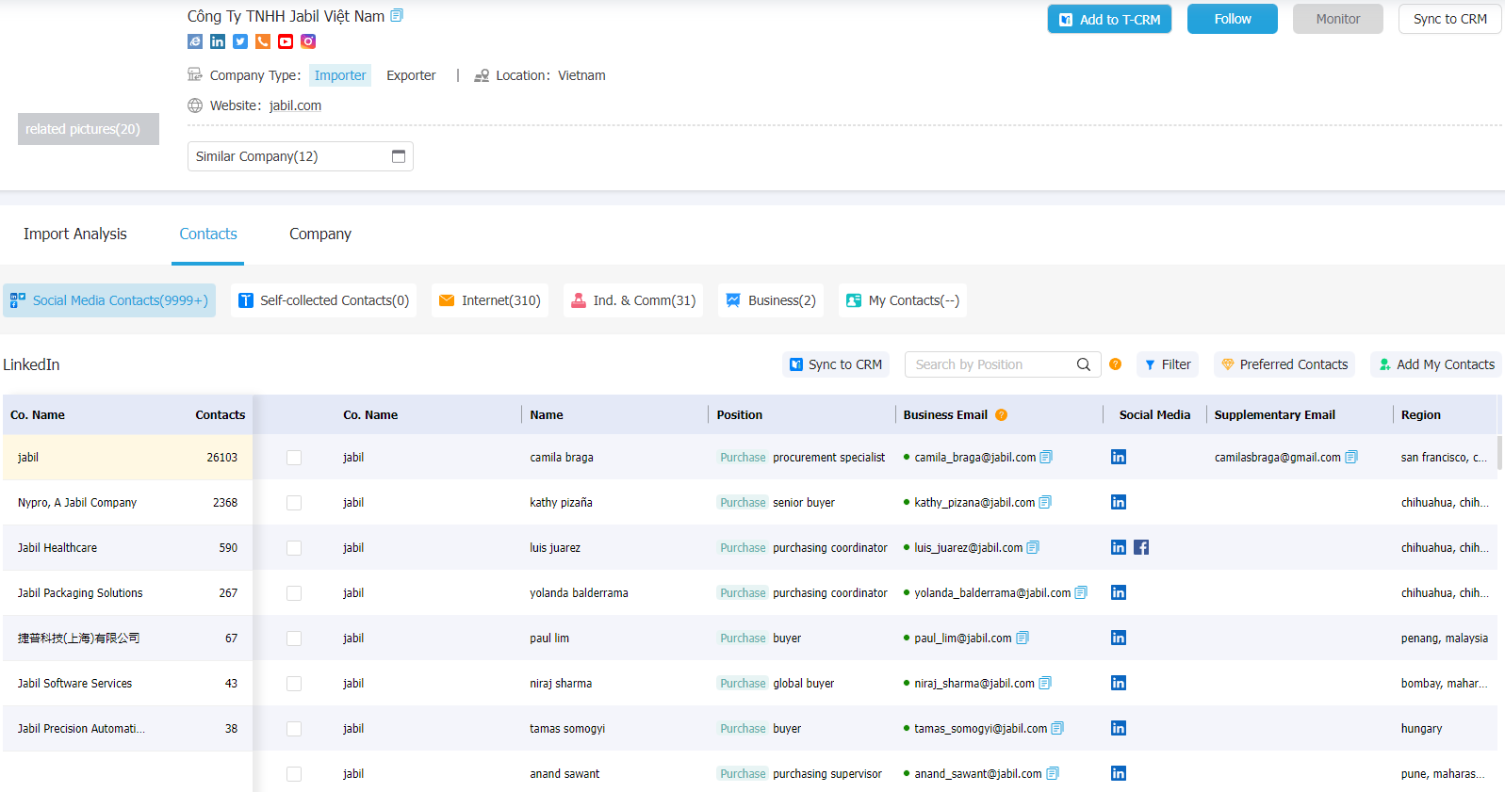Open niraj sharma's LinkedIn profile icon
Screen dimensions: 1505x792
click(1119, 684)
